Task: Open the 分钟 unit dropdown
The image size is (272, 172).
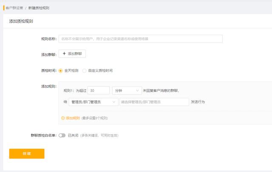Action: tap(127, 90)
